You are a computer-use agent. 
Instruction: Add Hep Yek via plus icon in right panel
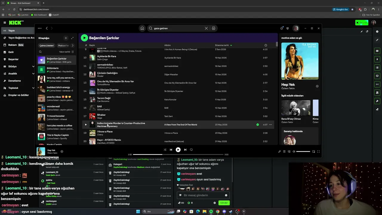click(x=317, y=86)
